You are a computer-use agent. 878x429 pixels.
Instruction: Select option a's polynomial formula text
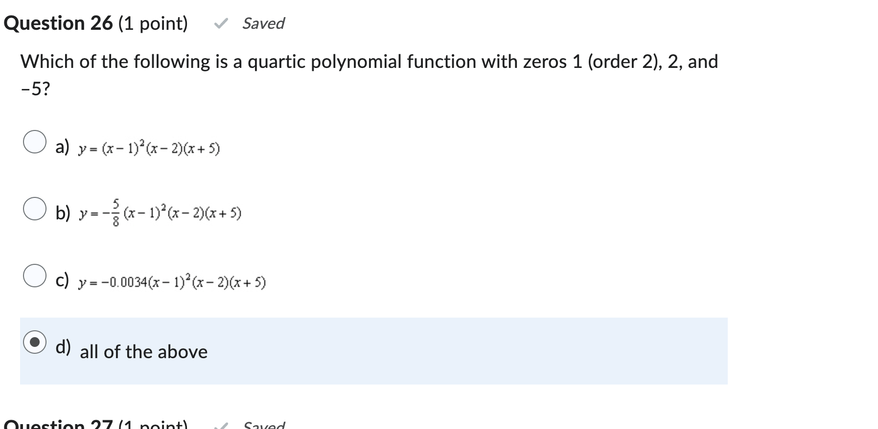(148, 148)
